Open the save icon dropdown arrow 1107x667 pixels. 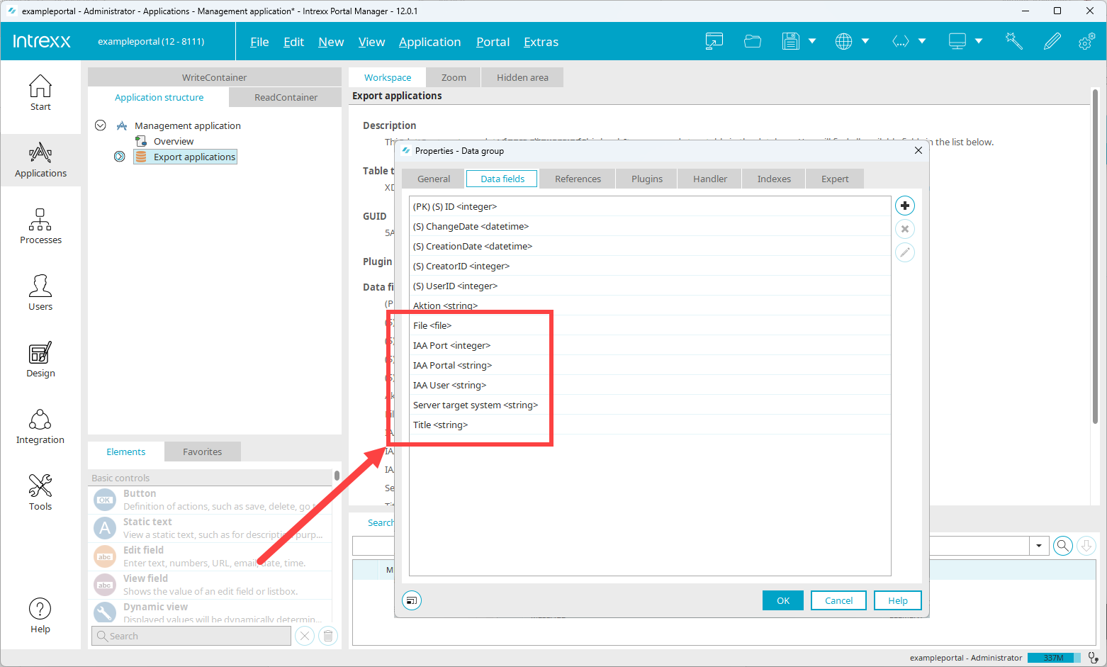tap(812, 42)
